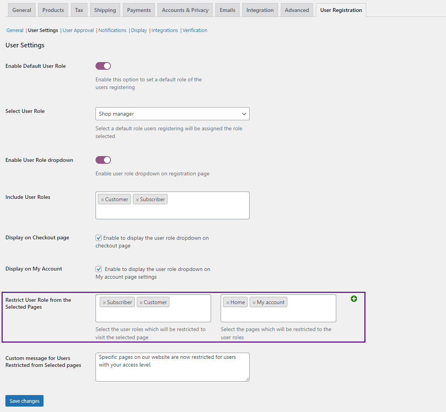Open the Tax tab
The height and width of the screenshot is (412, 446).
point(79,10)
